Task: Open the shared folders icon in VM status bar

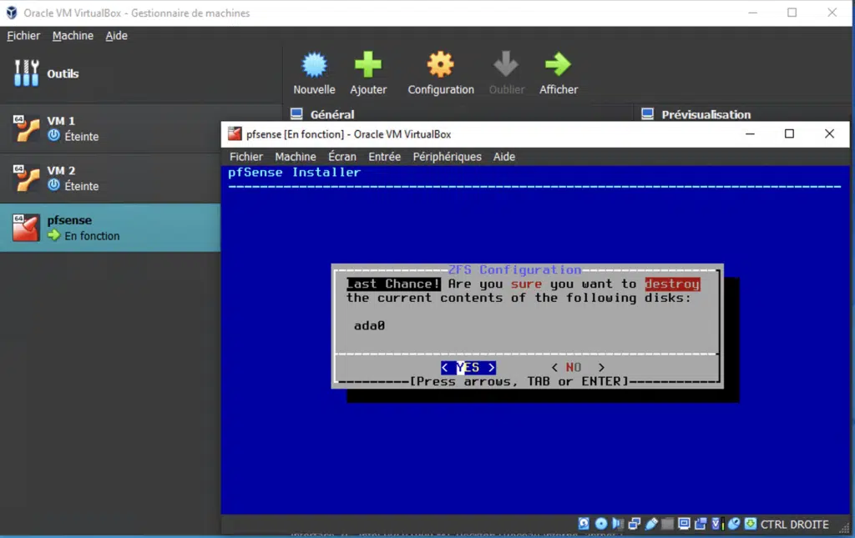Action: coord(668,524)
